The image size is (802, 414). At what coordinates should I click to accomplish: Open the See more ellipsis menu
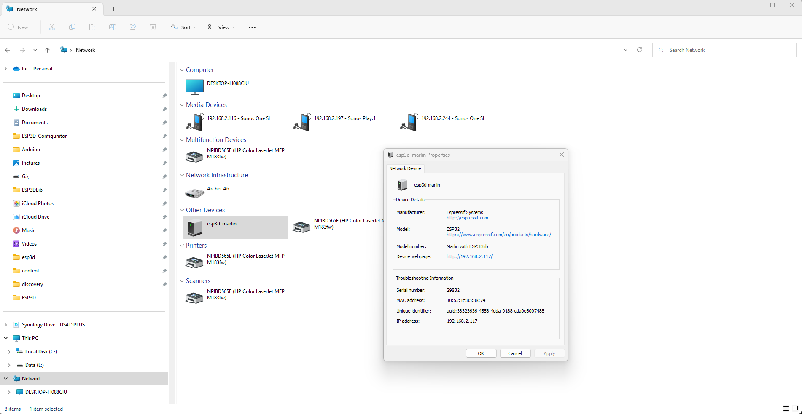(x=252, y=27)
